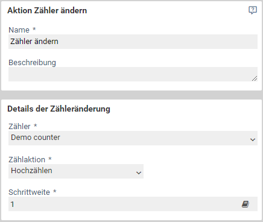Click the chevron arrow of Zählaktion dropdown
The image size is (263, 222).
coord(139,173)
